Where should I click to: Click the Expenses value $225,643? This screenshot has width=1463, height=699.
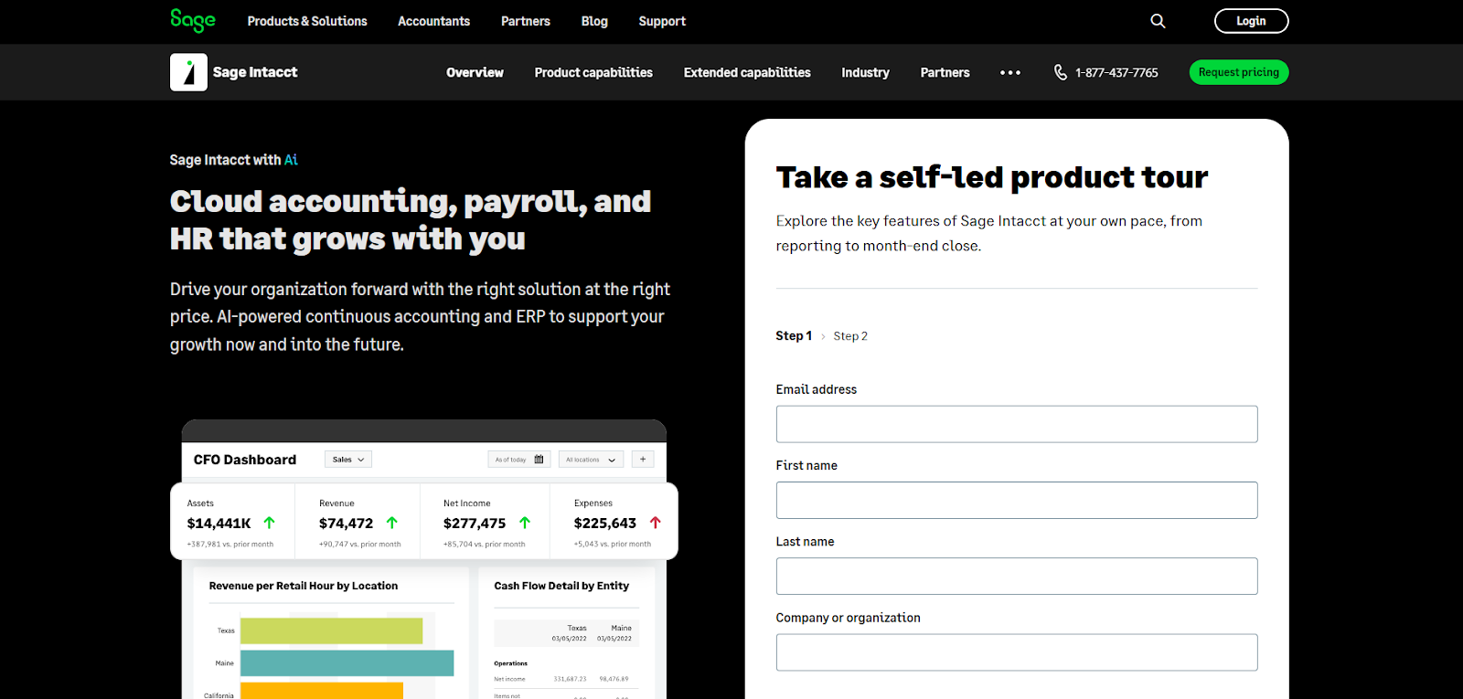tap(605, 524)
